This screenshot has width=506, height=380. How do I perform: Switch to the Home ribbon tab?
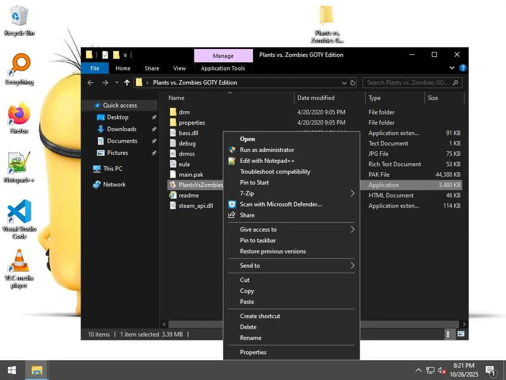pyautogui.click(x=123, y=68)
